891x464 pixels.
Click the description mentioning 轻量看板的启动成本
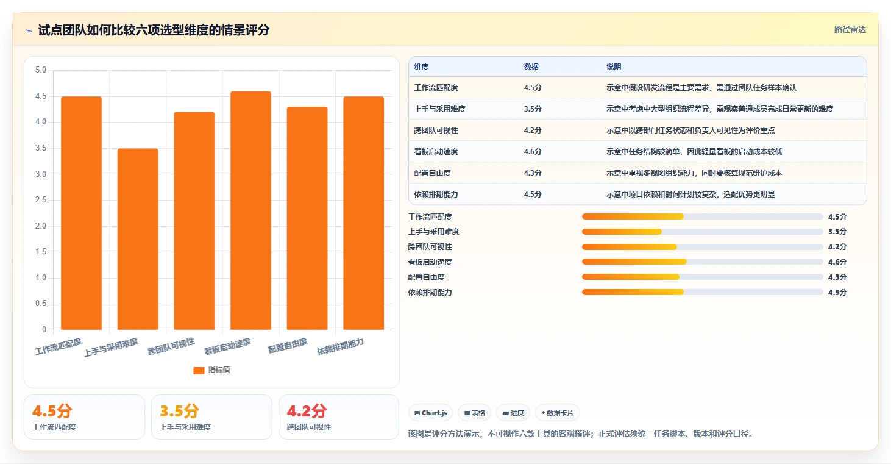(x=694, y=152)
